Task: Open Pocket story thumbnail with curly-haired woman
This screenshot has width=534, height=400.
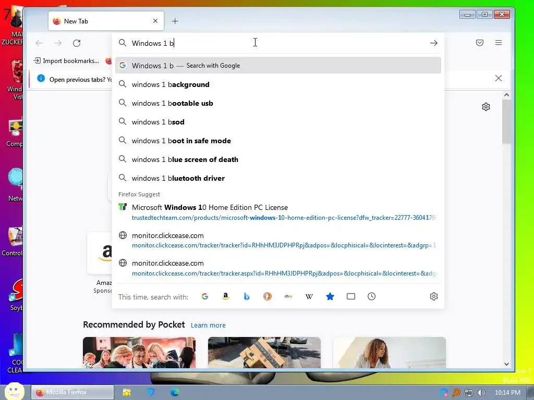Action: [x=389, y=353]
